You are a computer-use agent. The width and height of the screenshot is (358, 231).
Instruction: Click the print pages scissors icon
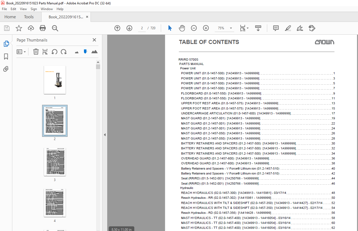(45, 52)
